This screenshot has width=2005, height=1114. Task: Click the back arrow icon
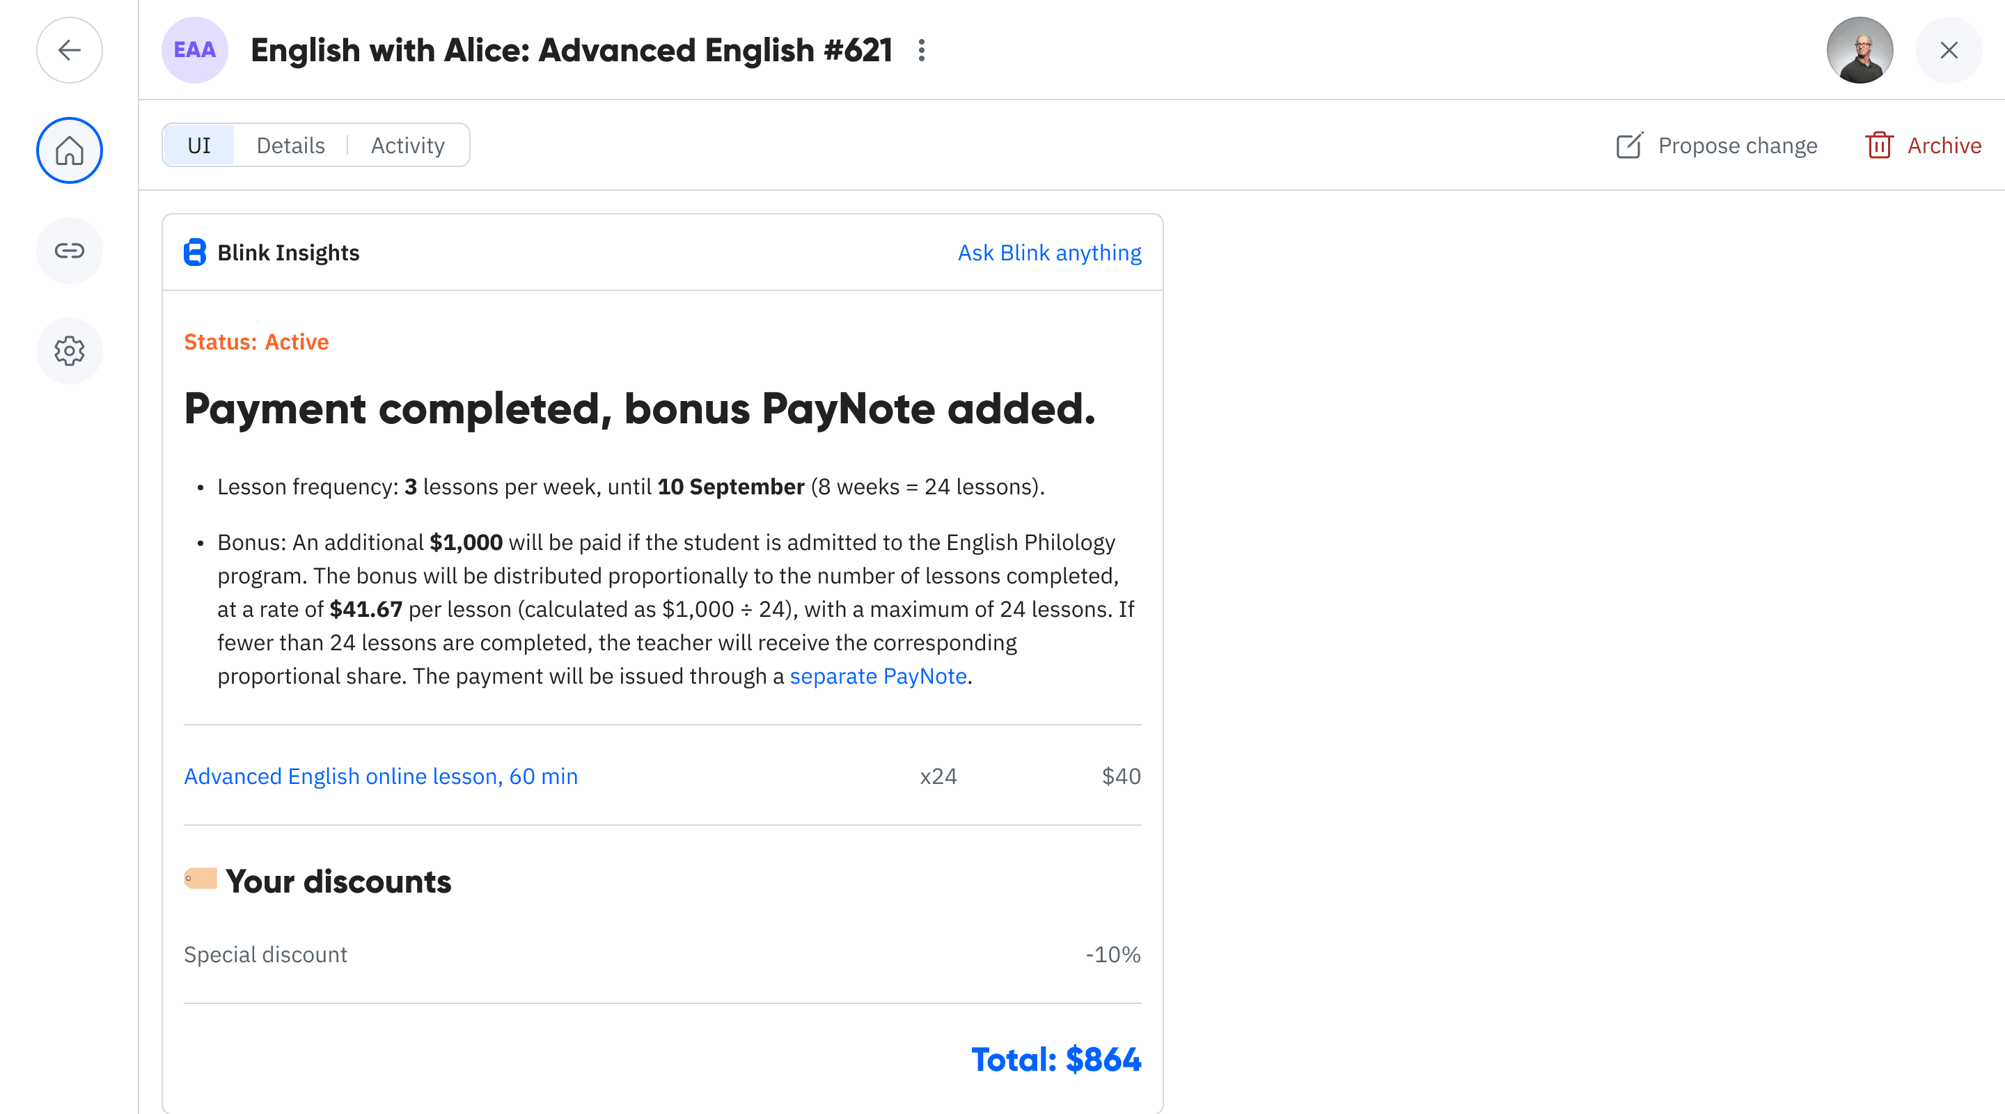click(x=70, y=51)
